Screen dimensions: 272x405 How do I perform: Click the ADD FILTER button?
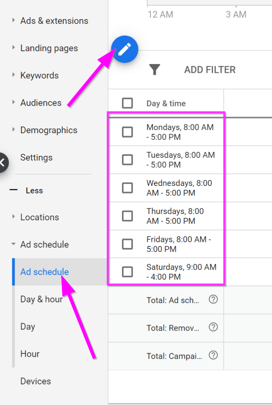210,70
